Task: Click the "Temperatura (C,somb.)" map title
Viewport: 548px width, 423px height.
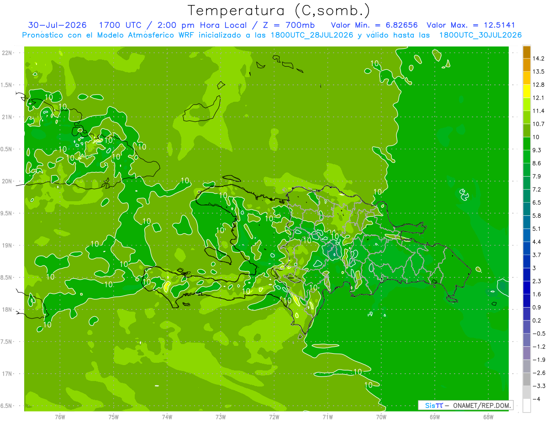Action: (279, 10)
